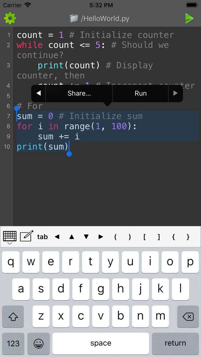201x357 pixels.
Task: Insert an opening curly brace
Action: (x=174, y=237)
